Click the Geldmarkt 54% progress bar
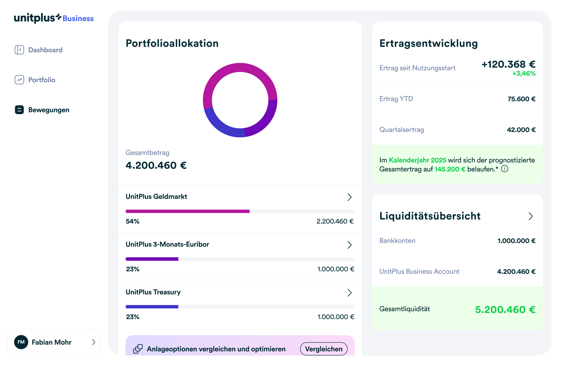 (240, 211)
